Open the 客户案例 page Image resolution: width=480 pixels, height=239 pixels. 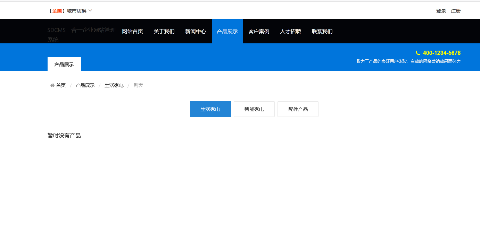click(259, 31)
